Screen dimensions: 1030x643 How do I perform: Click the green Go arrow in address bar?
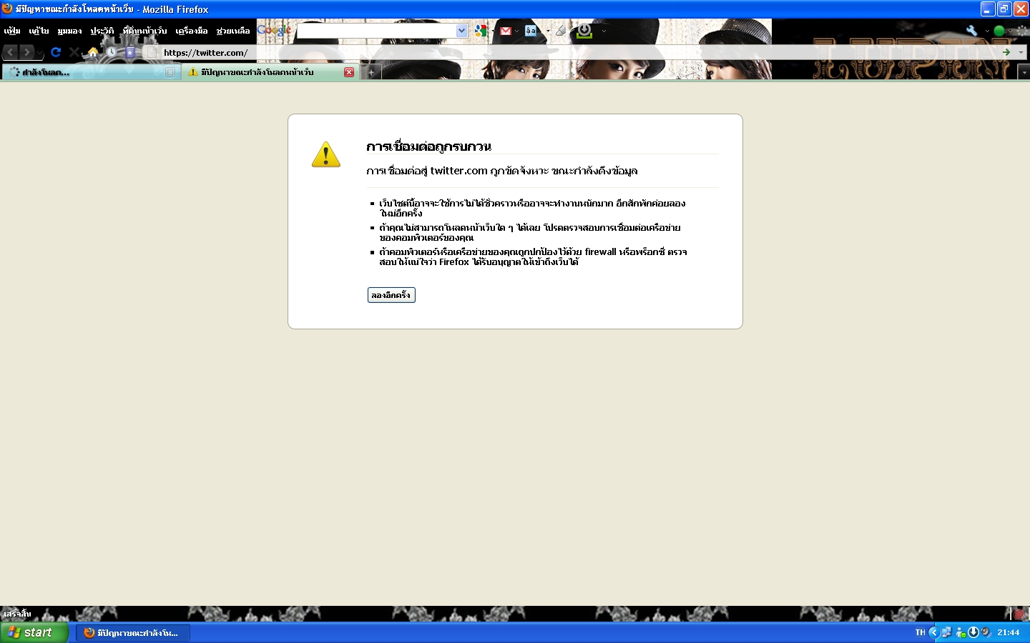(x=1006, y=52)
